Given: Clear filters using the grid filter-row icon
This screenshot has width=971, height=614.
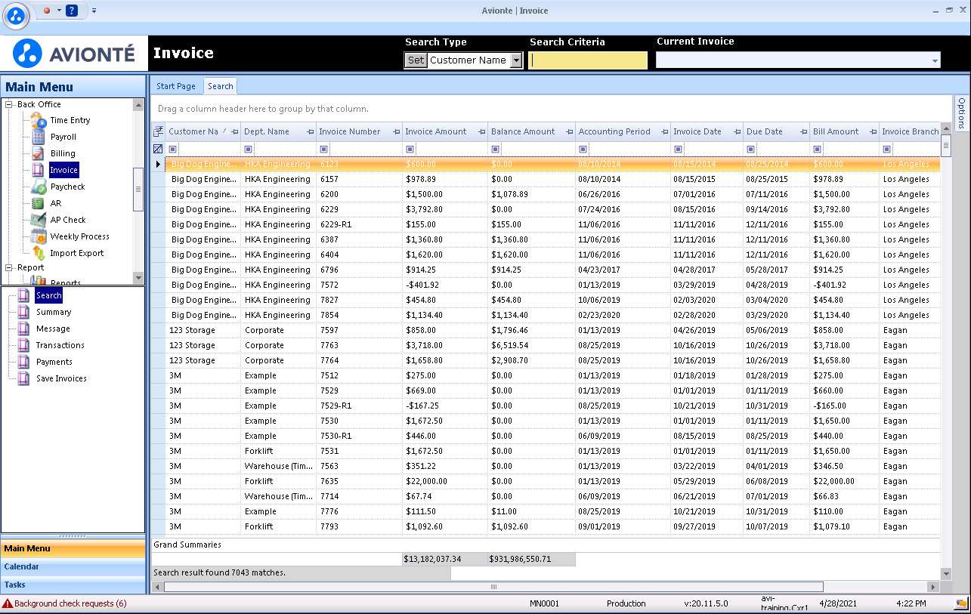Looking at the screenshot, I should [158, 149].
